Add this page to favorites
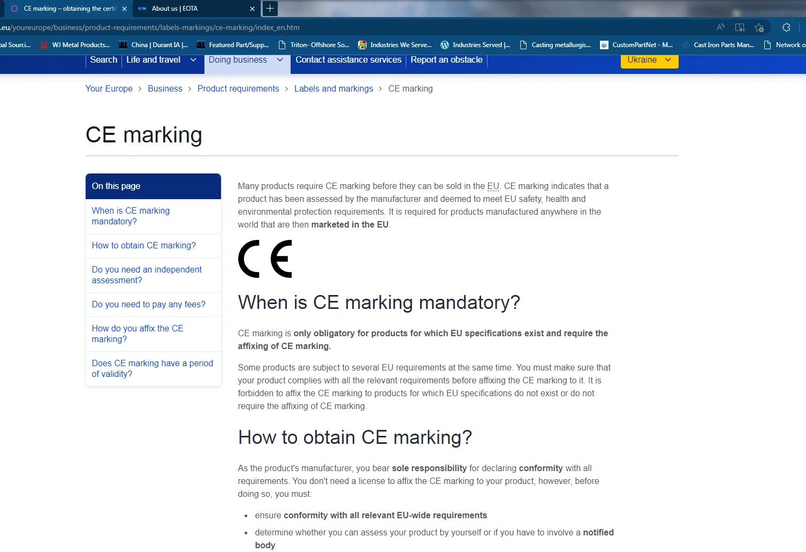Screen dimensions: 806x552 coord(759,27)
